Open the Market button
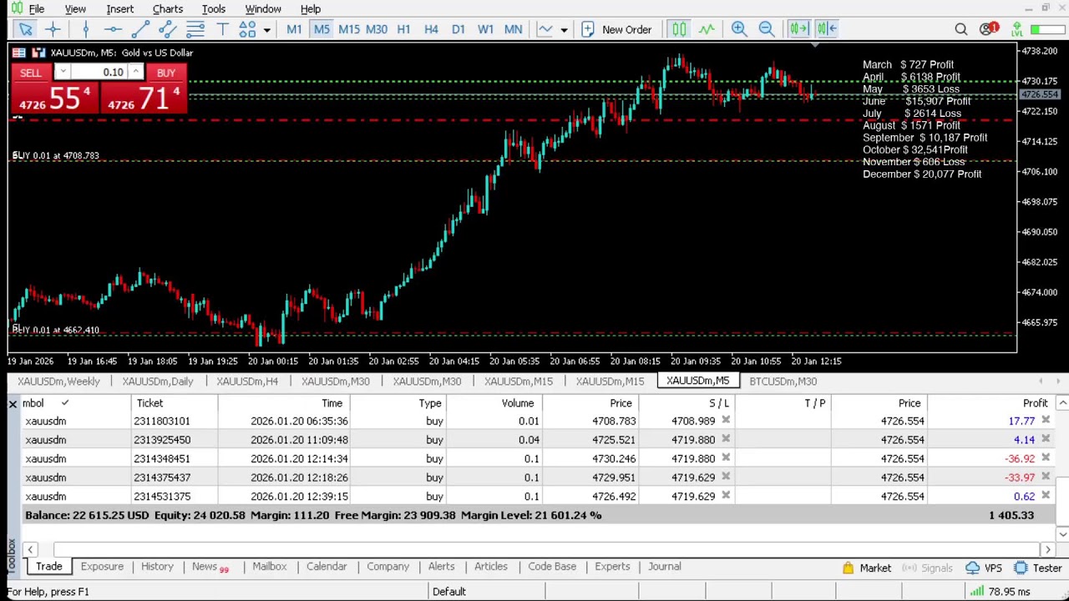The height and width of the screenshot is (601, 1069). click(867, 568)
